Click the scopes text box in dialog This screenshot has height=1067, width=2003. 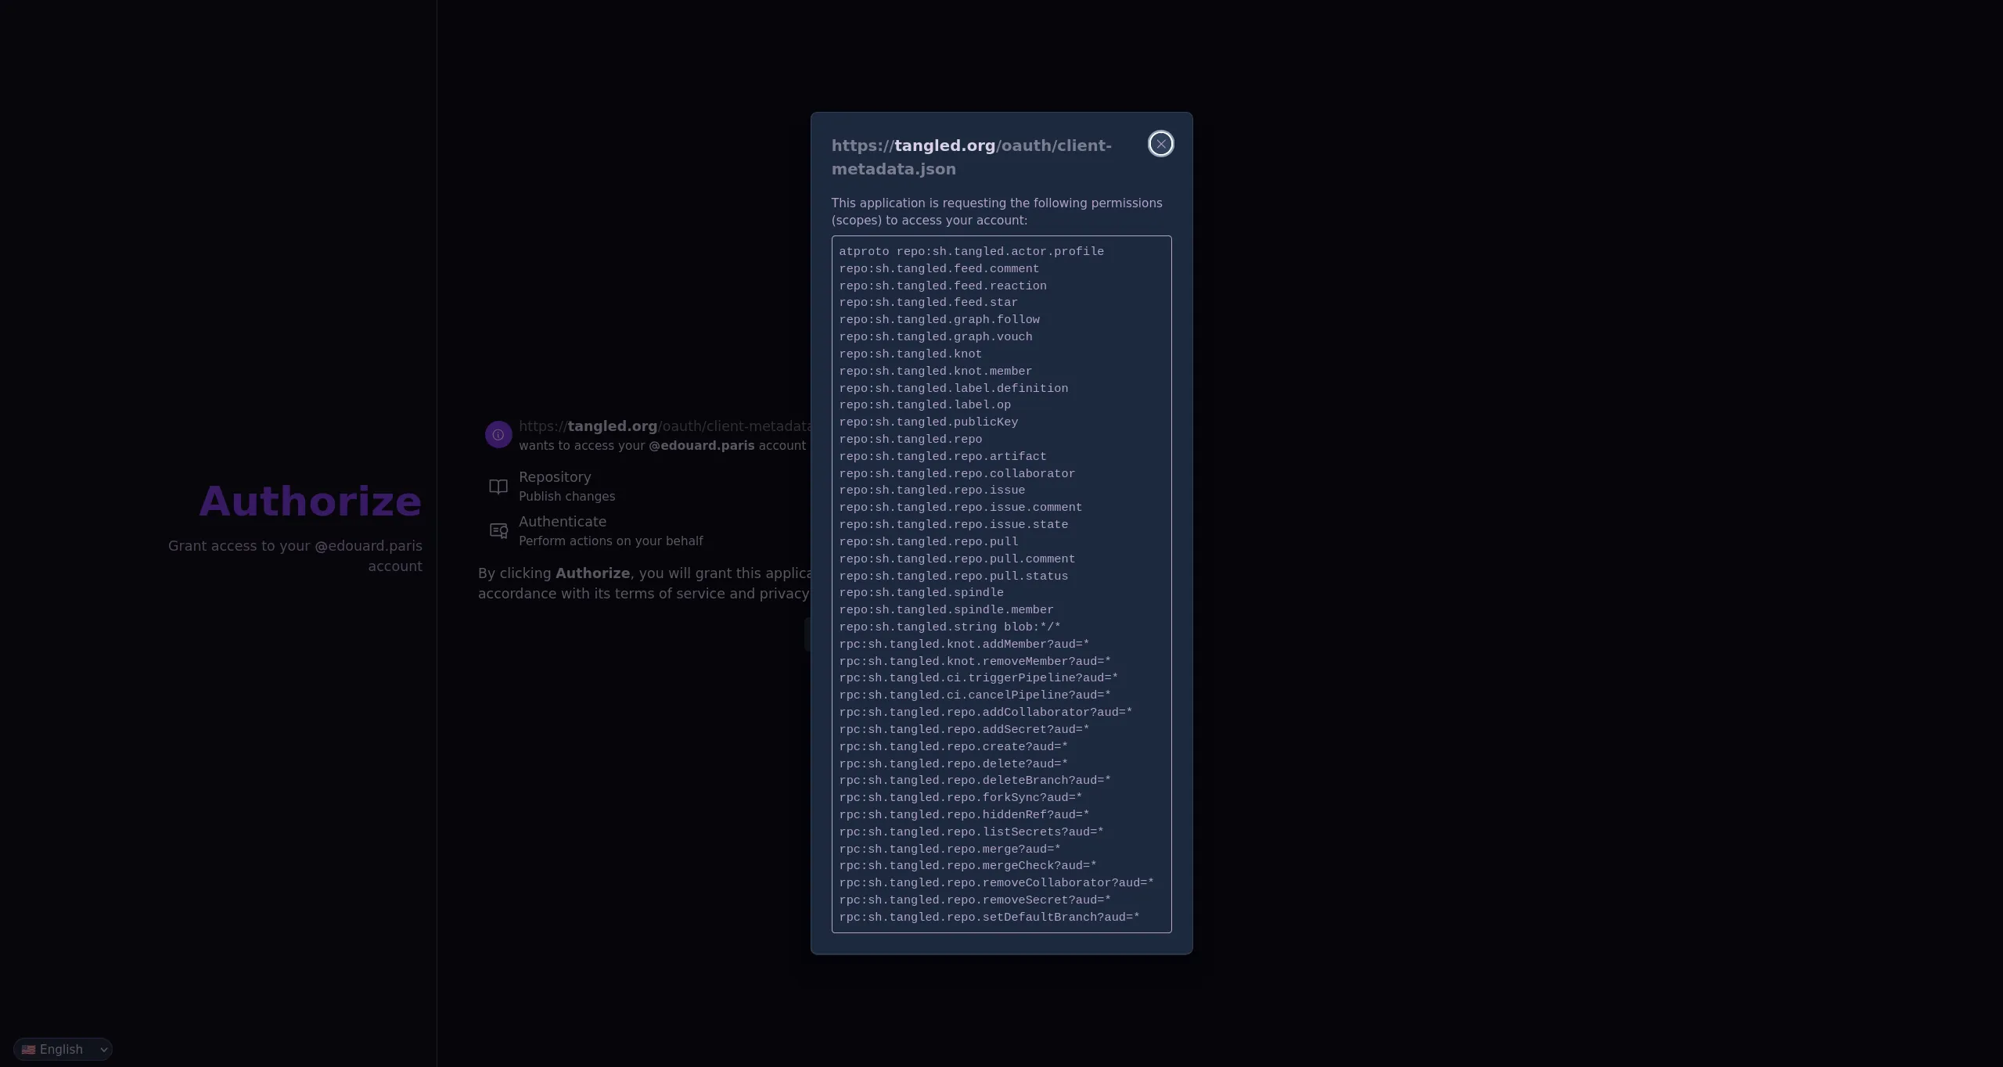[1001, 584]
